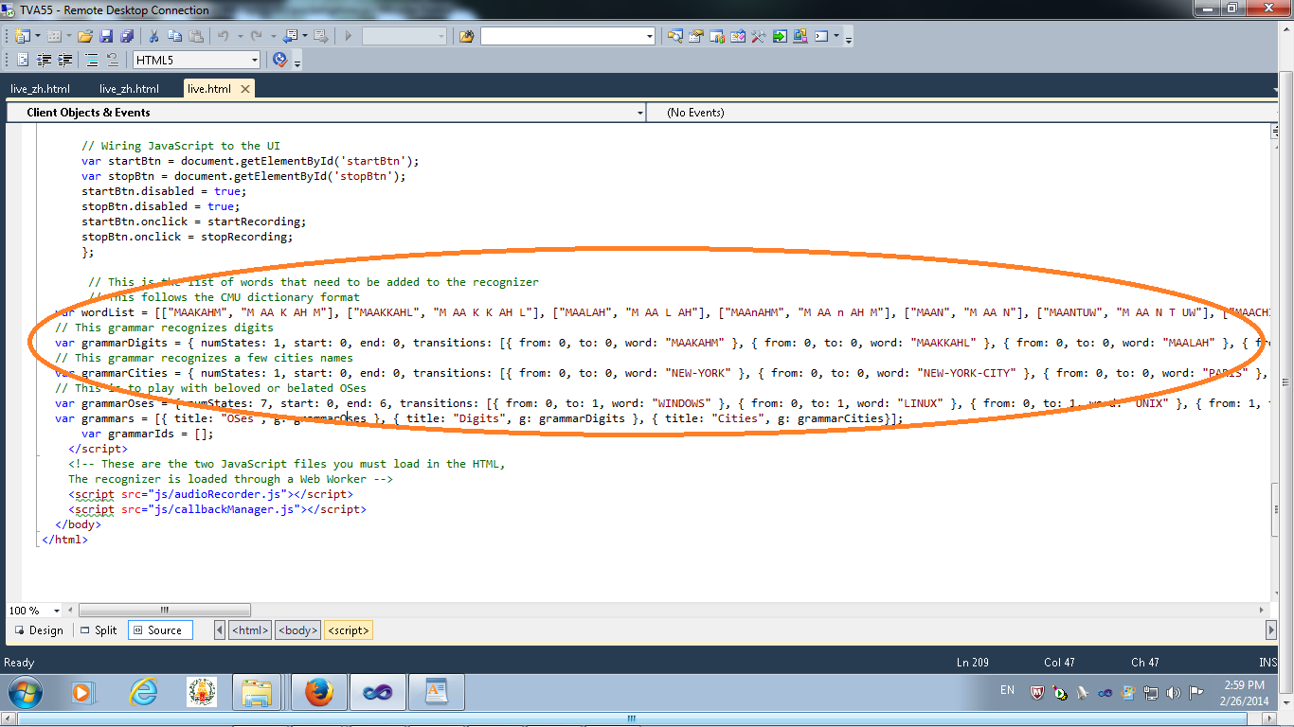Open the Standard toolbar options overflow arrow

click(x=849, y=39)
